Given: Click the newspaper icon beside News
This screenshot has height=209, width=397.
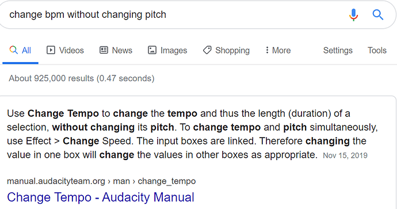Looking at the screenshot, I should (104, 50).
